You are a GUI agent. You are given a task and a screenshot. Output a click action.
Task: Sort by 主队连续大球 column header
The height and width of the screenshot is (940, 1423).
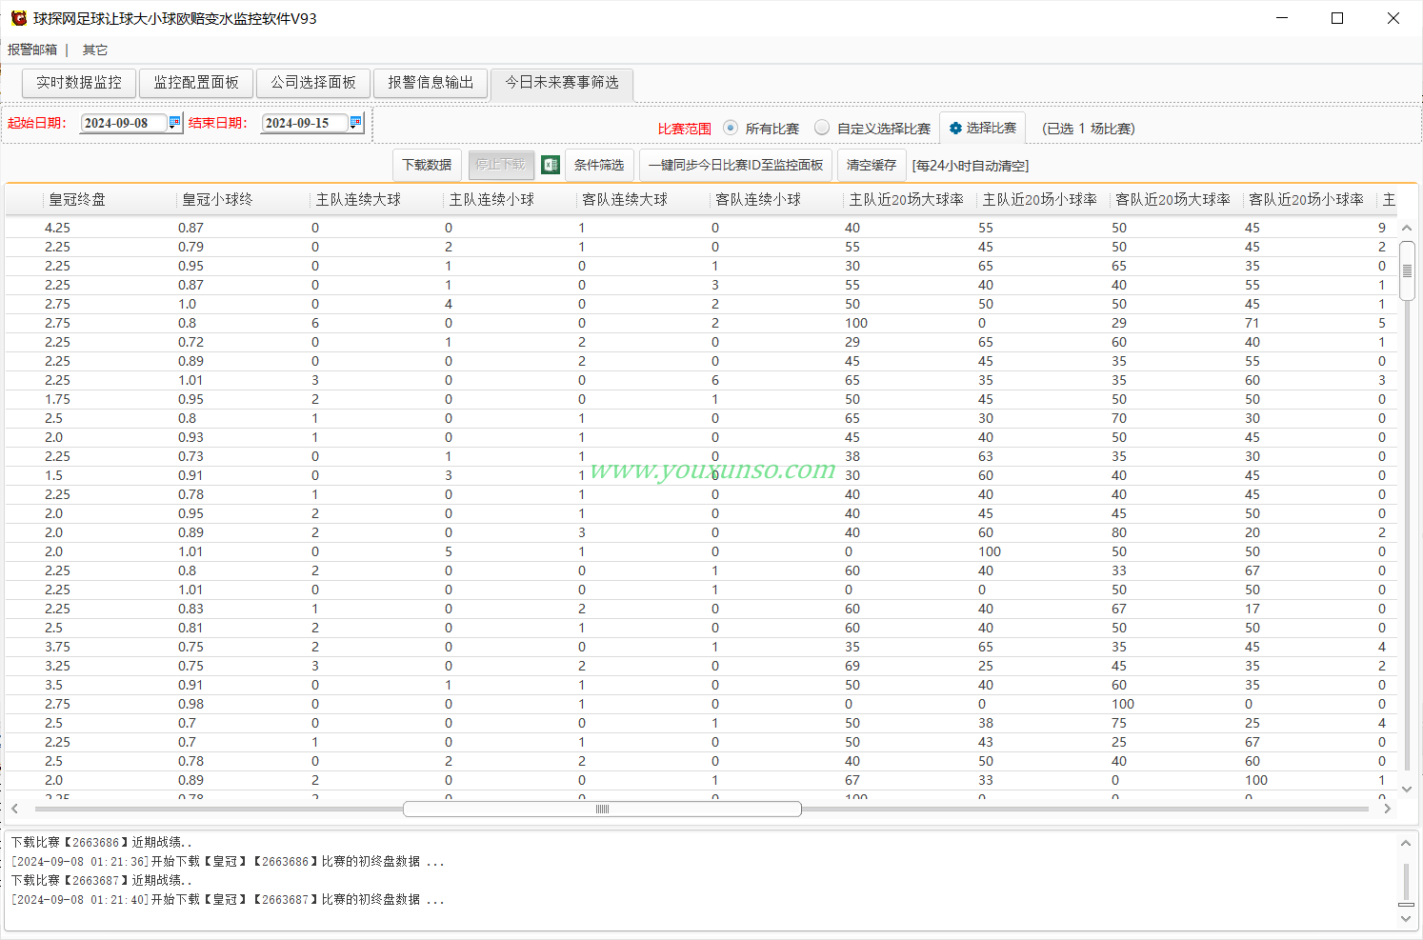(377, 199)
